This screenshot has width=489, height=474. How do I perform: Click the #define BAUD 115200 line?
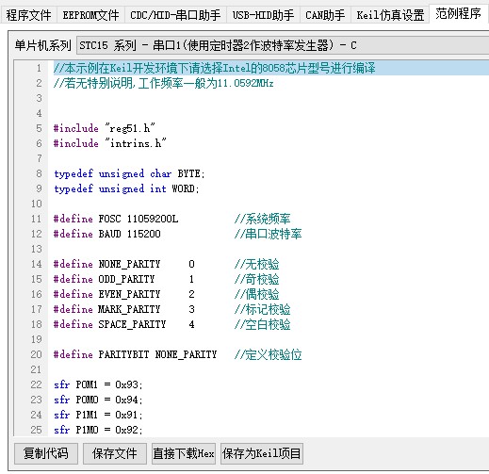click(x=106, y=234)
